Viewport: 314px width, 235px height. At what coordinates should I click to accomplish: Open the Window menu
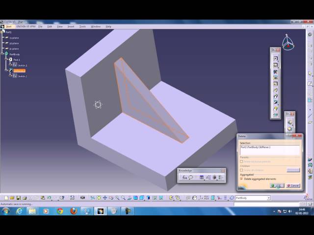tap(96, 26)
